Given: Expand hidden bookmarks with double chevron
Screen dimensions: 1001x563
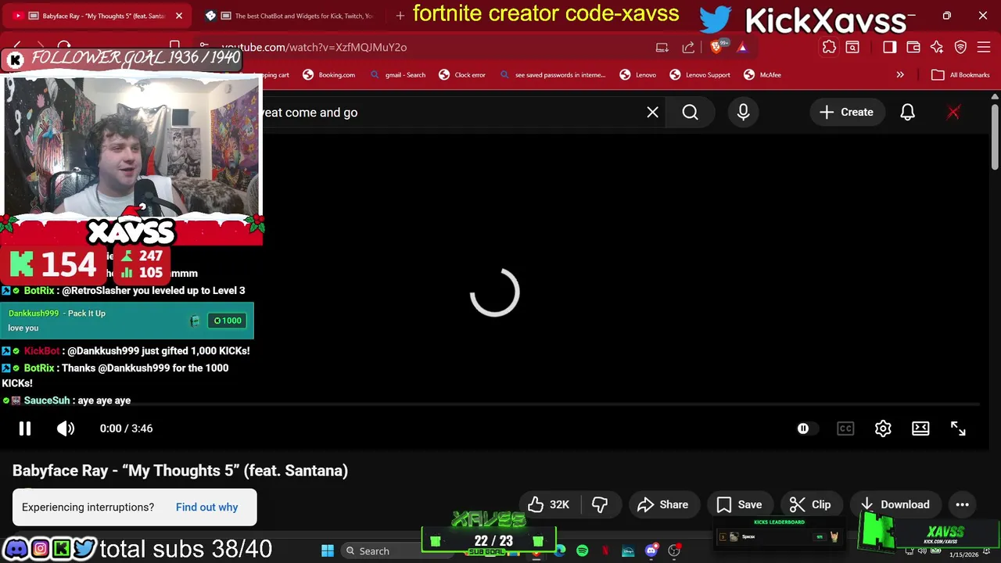Looking at the screenshot, I should [900, 75].
